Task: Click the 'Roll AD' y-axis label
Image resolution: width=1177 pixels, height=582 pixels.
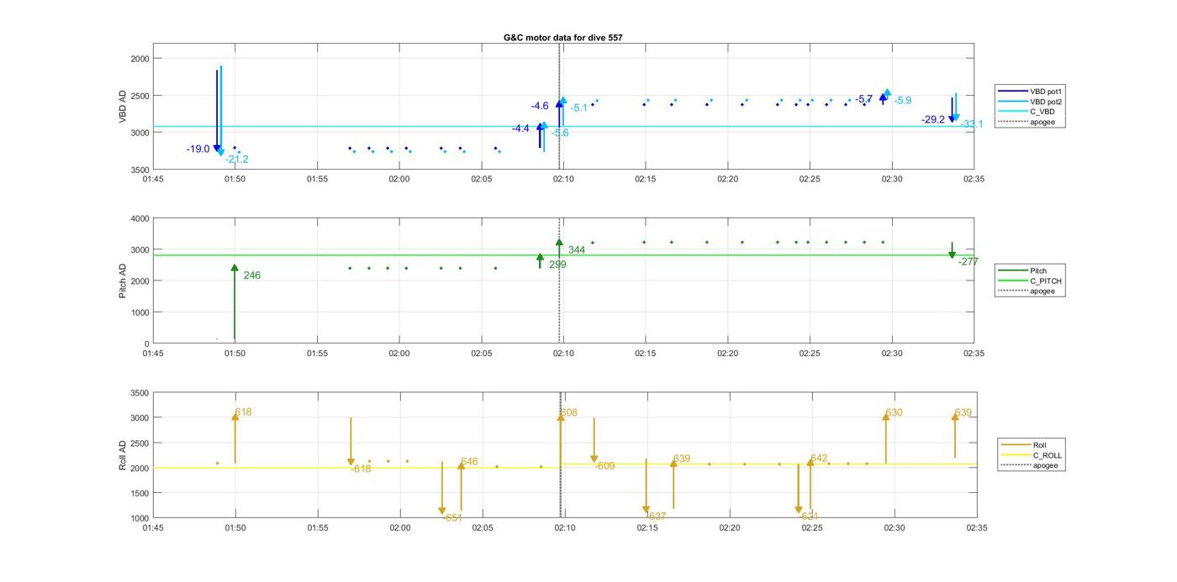Action: click(122, 454)
